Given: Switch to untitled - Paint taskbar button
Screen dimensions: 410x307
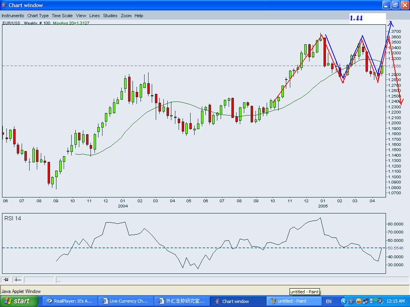Looking at the screenshot, I should click(293, 301).
